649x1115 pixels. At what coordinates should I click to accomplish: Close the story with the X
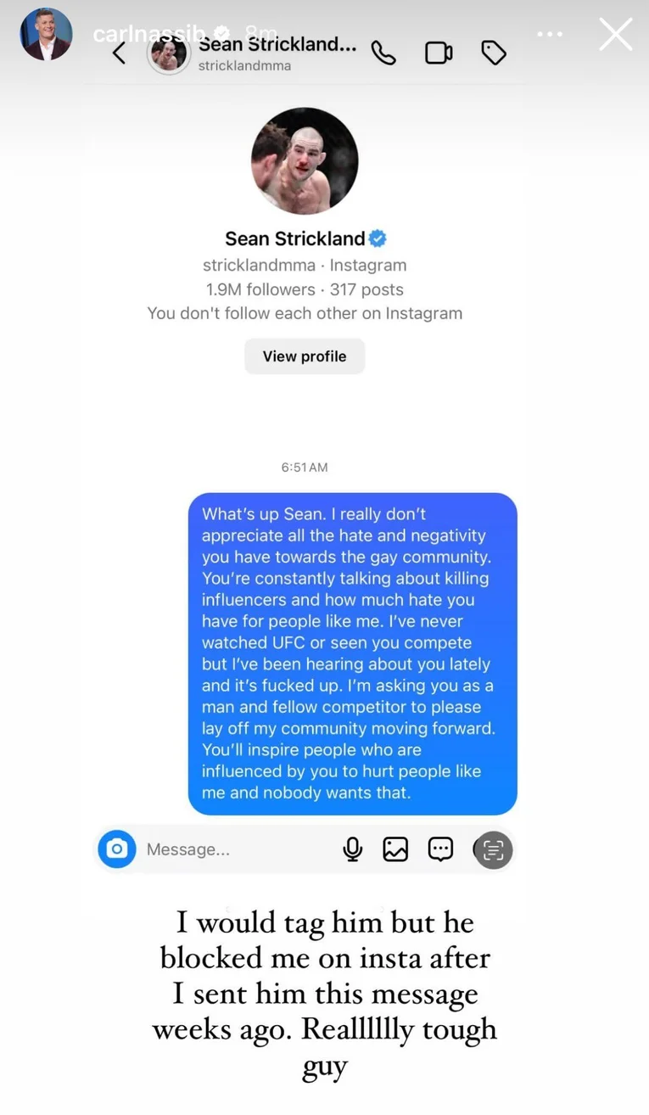click(x=615, y=35)
